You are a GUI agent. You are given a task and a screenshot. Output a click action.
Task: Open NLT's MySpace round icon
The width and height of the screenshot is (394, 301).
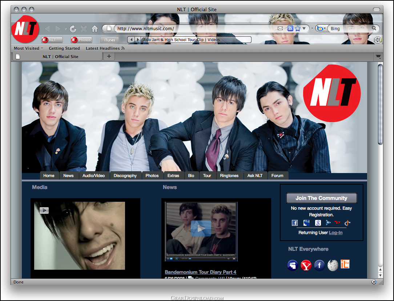click(293, 265)
